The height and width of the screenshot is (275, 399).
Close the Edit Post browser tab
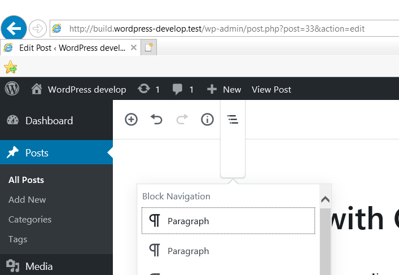(x=134, y=47)
